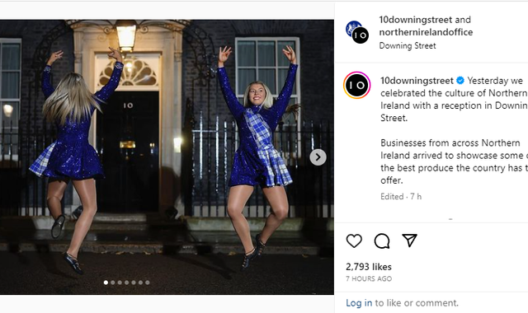Screen dimensions: 528x313
Task: Click Log in link
Action: (359, 303)
